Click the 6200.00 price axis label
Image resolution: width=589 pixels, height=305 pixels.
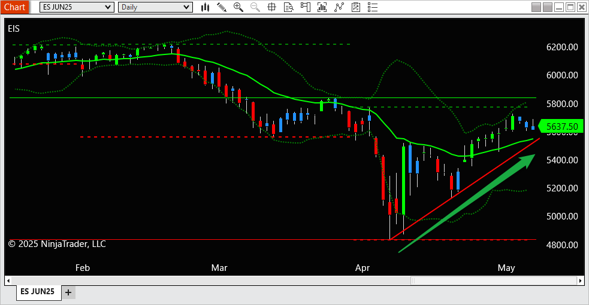tap(562, 47)
